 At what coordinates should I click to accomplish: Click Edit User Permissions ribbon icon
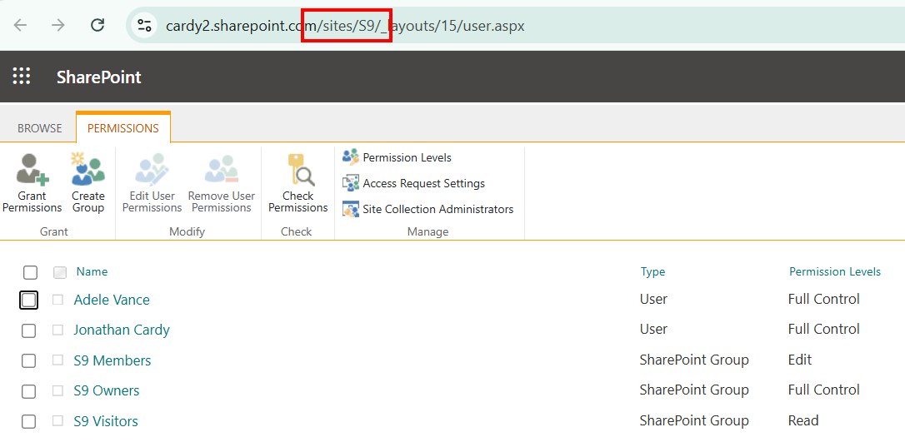pyautogui.click(x=152, y=168)
